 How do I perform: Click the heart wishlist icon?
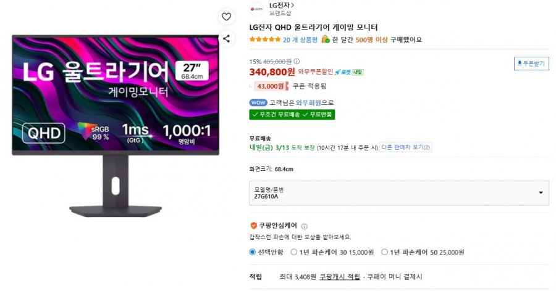click(226, 17)
